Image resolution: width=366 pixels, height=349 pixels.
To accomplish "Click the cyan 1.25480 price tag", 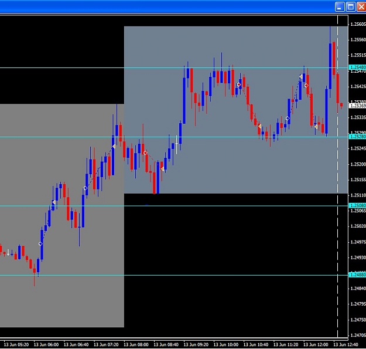I will (358, 67).
